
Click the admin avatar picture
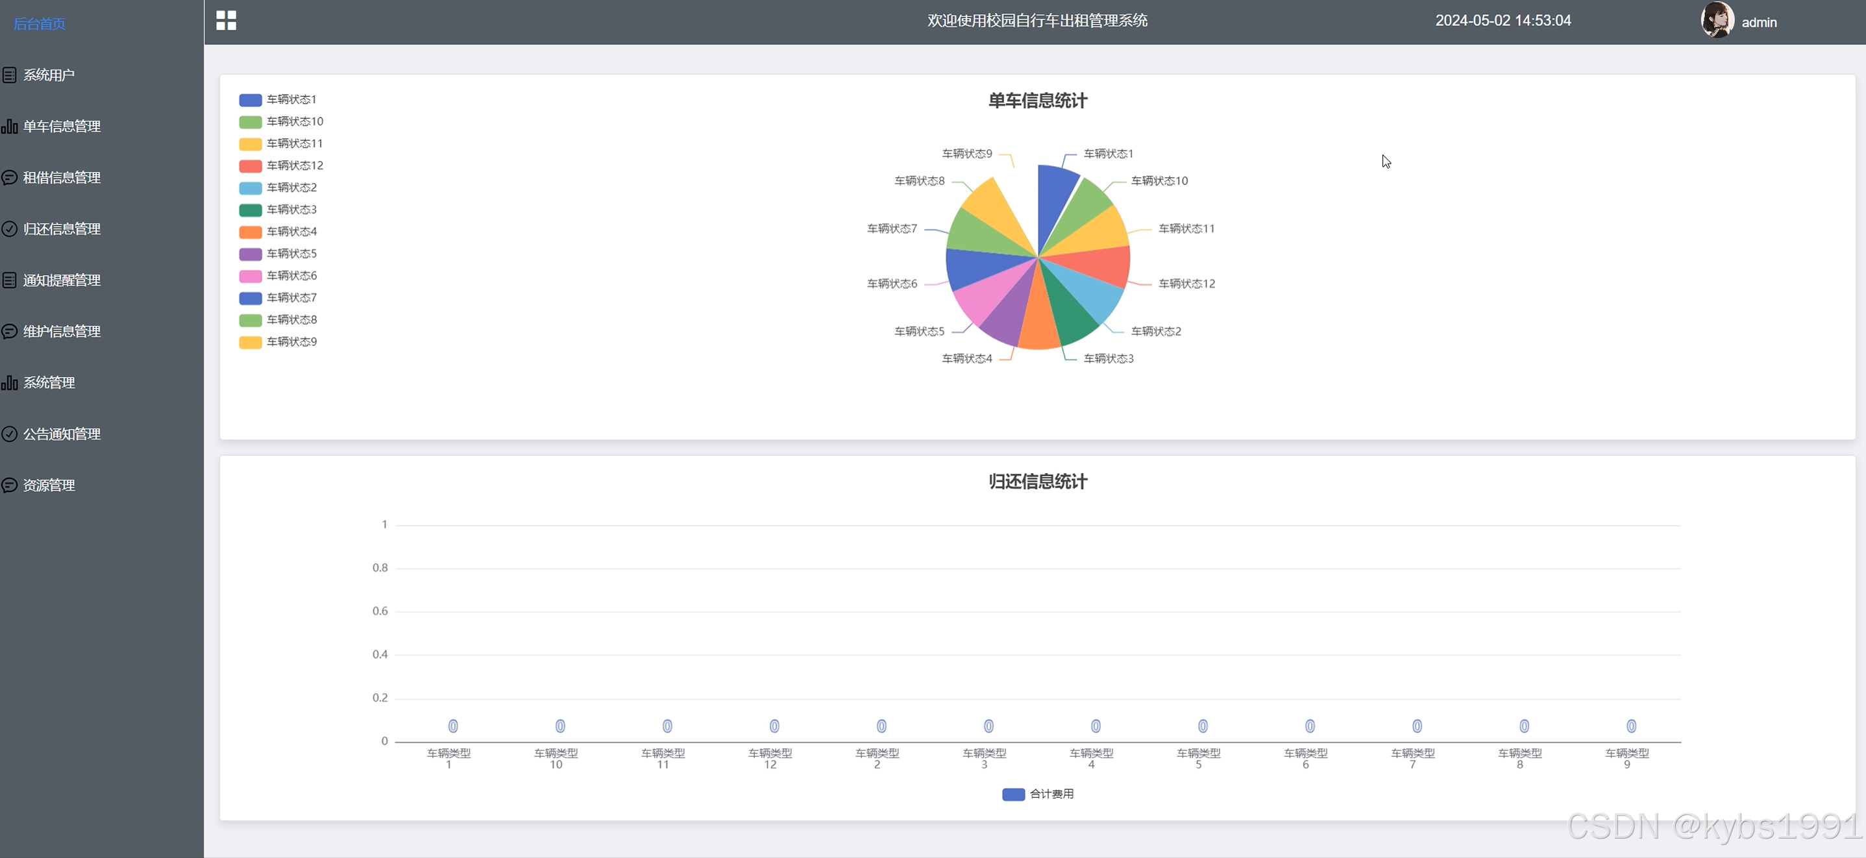point(1717,20)
